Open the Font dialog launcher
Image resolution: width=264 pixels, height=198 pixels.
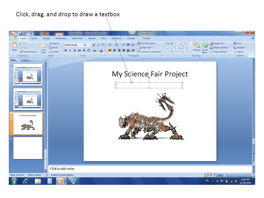click(x=105, y=56)
